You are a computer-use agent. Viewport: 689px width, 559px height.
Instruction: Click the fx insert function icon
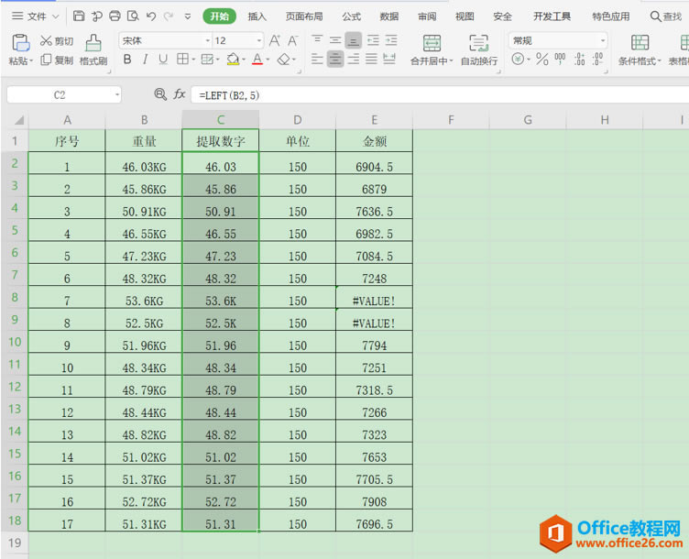click(180, 94)
